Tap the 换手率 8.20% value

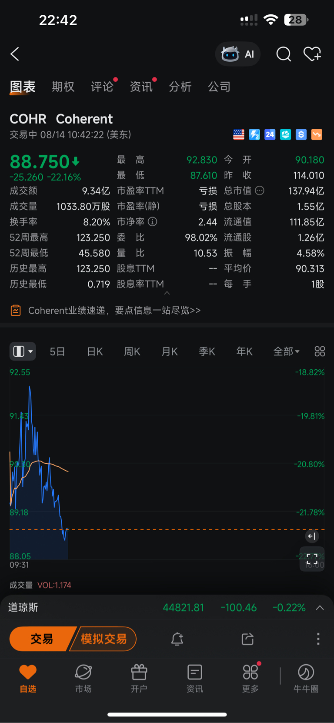pos(97,222)
